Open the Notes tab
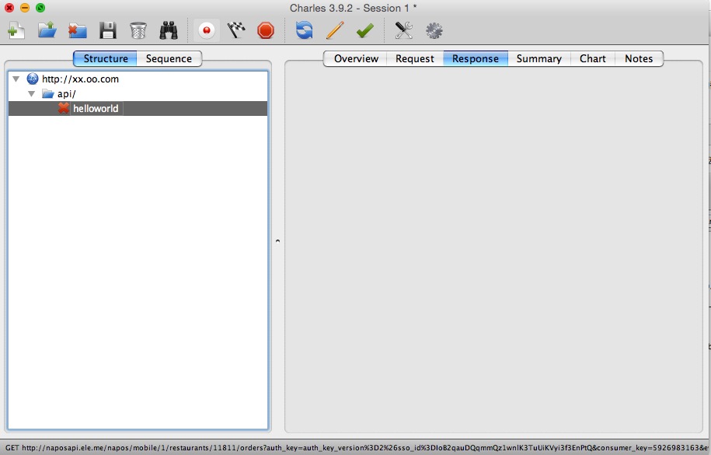This screenshot has height=455, width=711. click(639, 58)
